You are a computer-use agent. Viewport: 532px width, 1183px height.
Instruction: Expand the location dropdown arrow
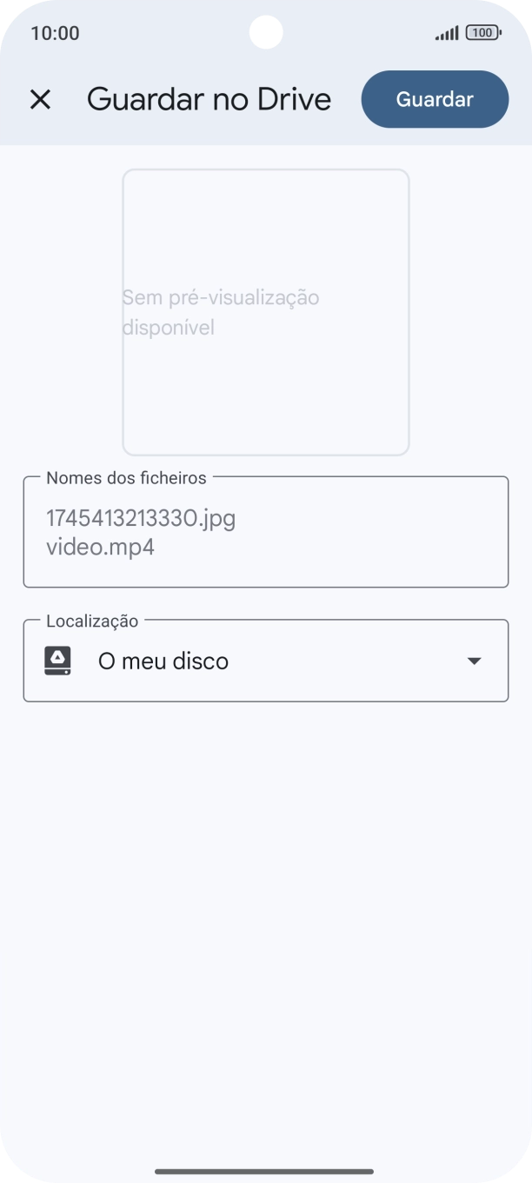[x=474, y=661]
